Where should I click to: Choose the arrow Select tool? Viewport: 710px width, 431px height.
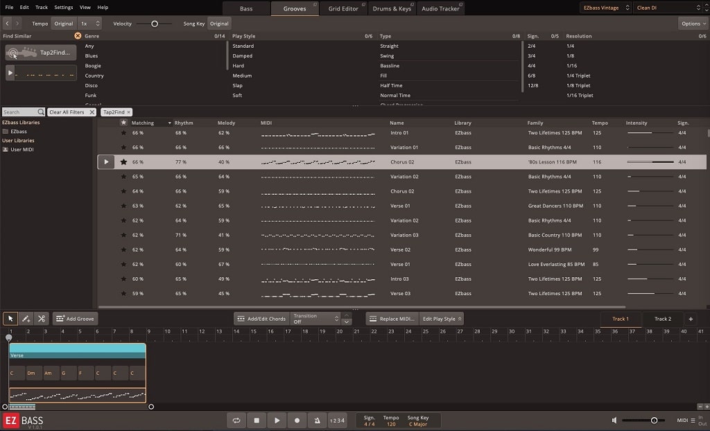click(10, 319)
